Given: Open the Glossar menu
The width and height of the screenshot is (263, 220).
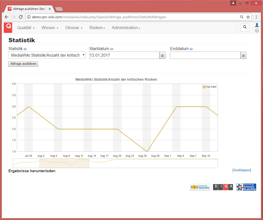Looking at the screenshot, I should click(x=74, y=28).
